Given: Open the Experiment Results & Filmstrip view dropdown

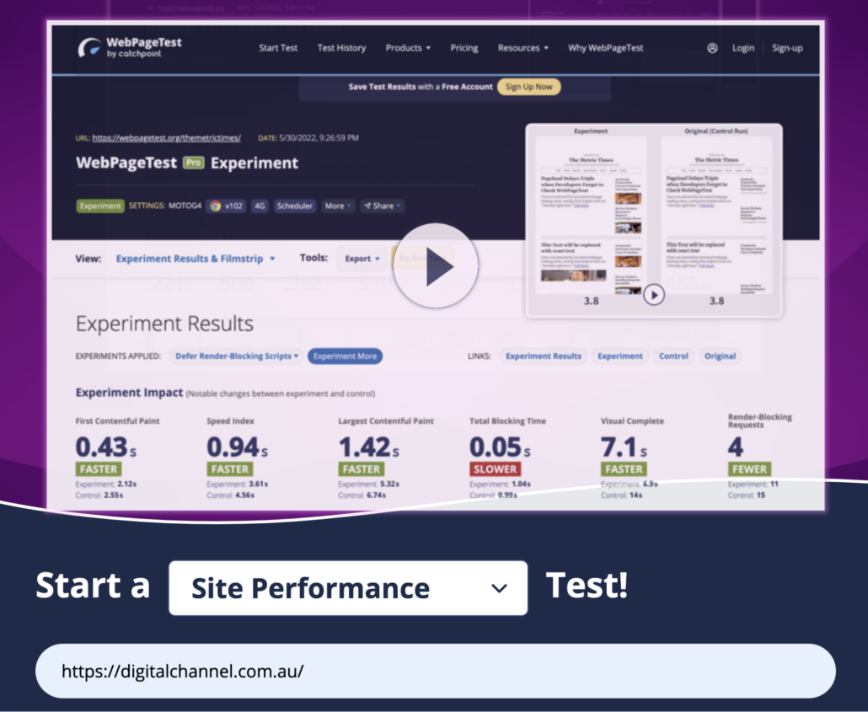Looking at the screenshot, I should tap(195, 259).
